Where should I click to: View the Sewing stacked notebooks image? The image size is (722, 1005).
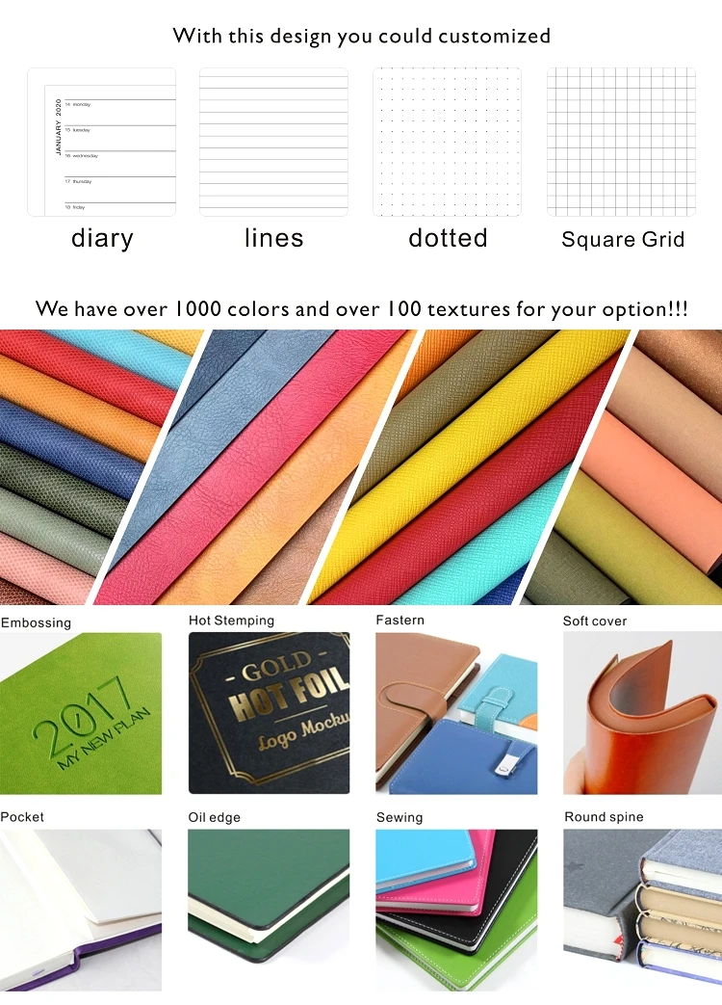[456, 911]
